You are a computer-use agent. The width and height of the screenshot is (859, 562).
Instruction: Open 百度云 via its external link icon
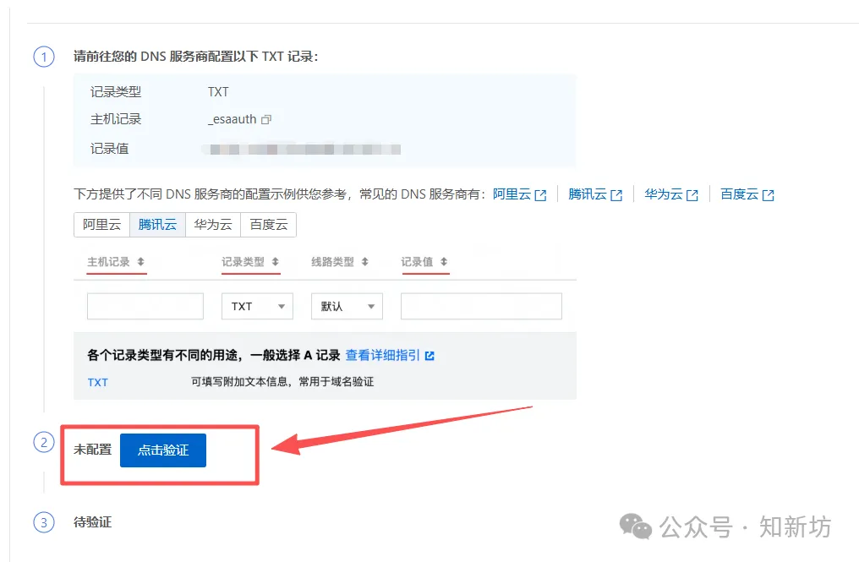pos(768,194)
